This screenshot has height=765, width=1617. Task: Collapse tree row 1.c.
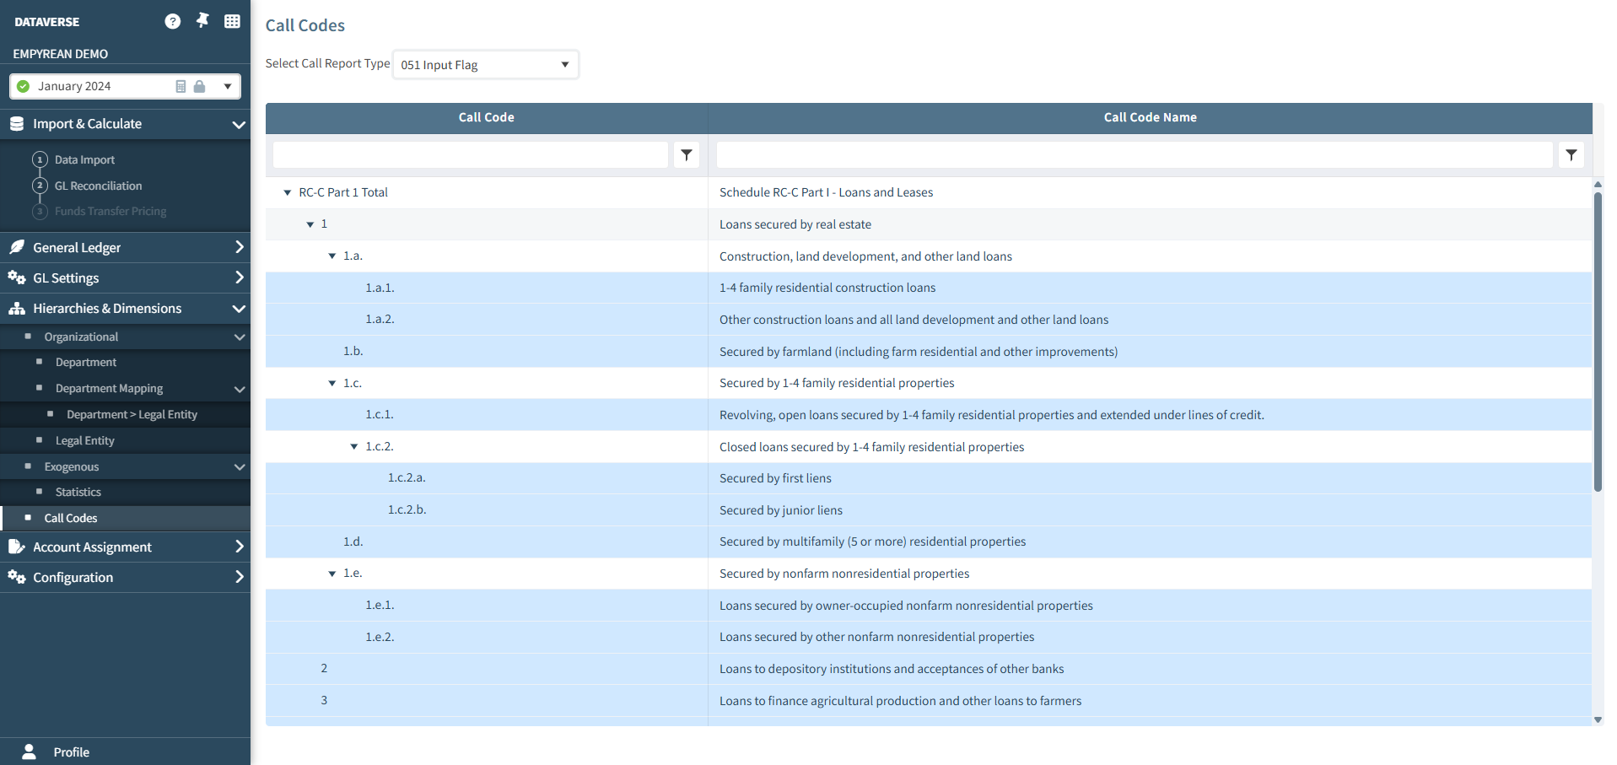click(332, 383)
